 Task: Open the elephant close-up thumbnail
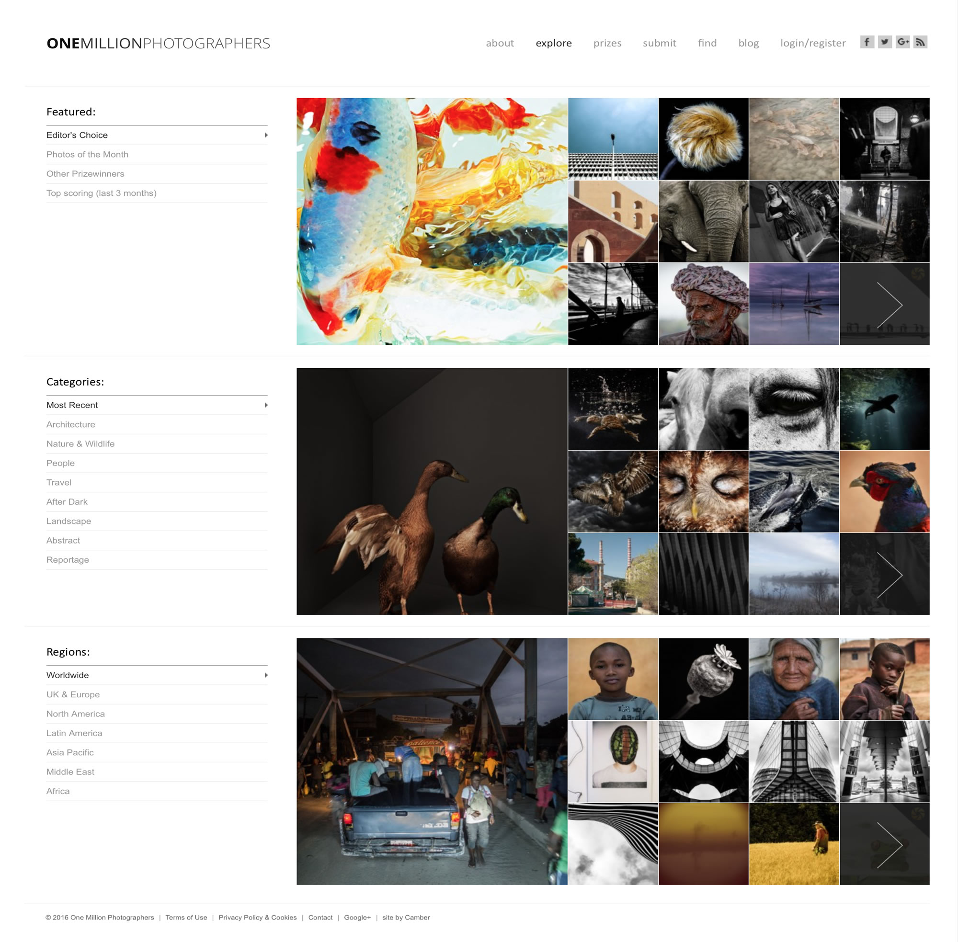point(703,221)
